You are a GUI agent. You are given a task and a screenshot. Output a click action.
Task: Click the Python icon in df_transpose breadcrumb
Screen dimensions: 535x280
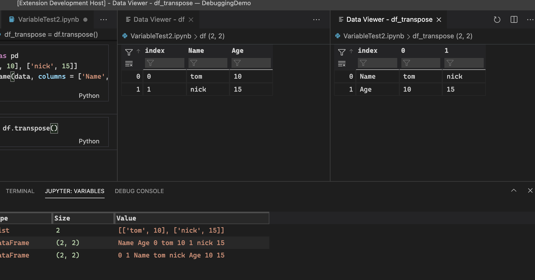(x=338, y=36)
